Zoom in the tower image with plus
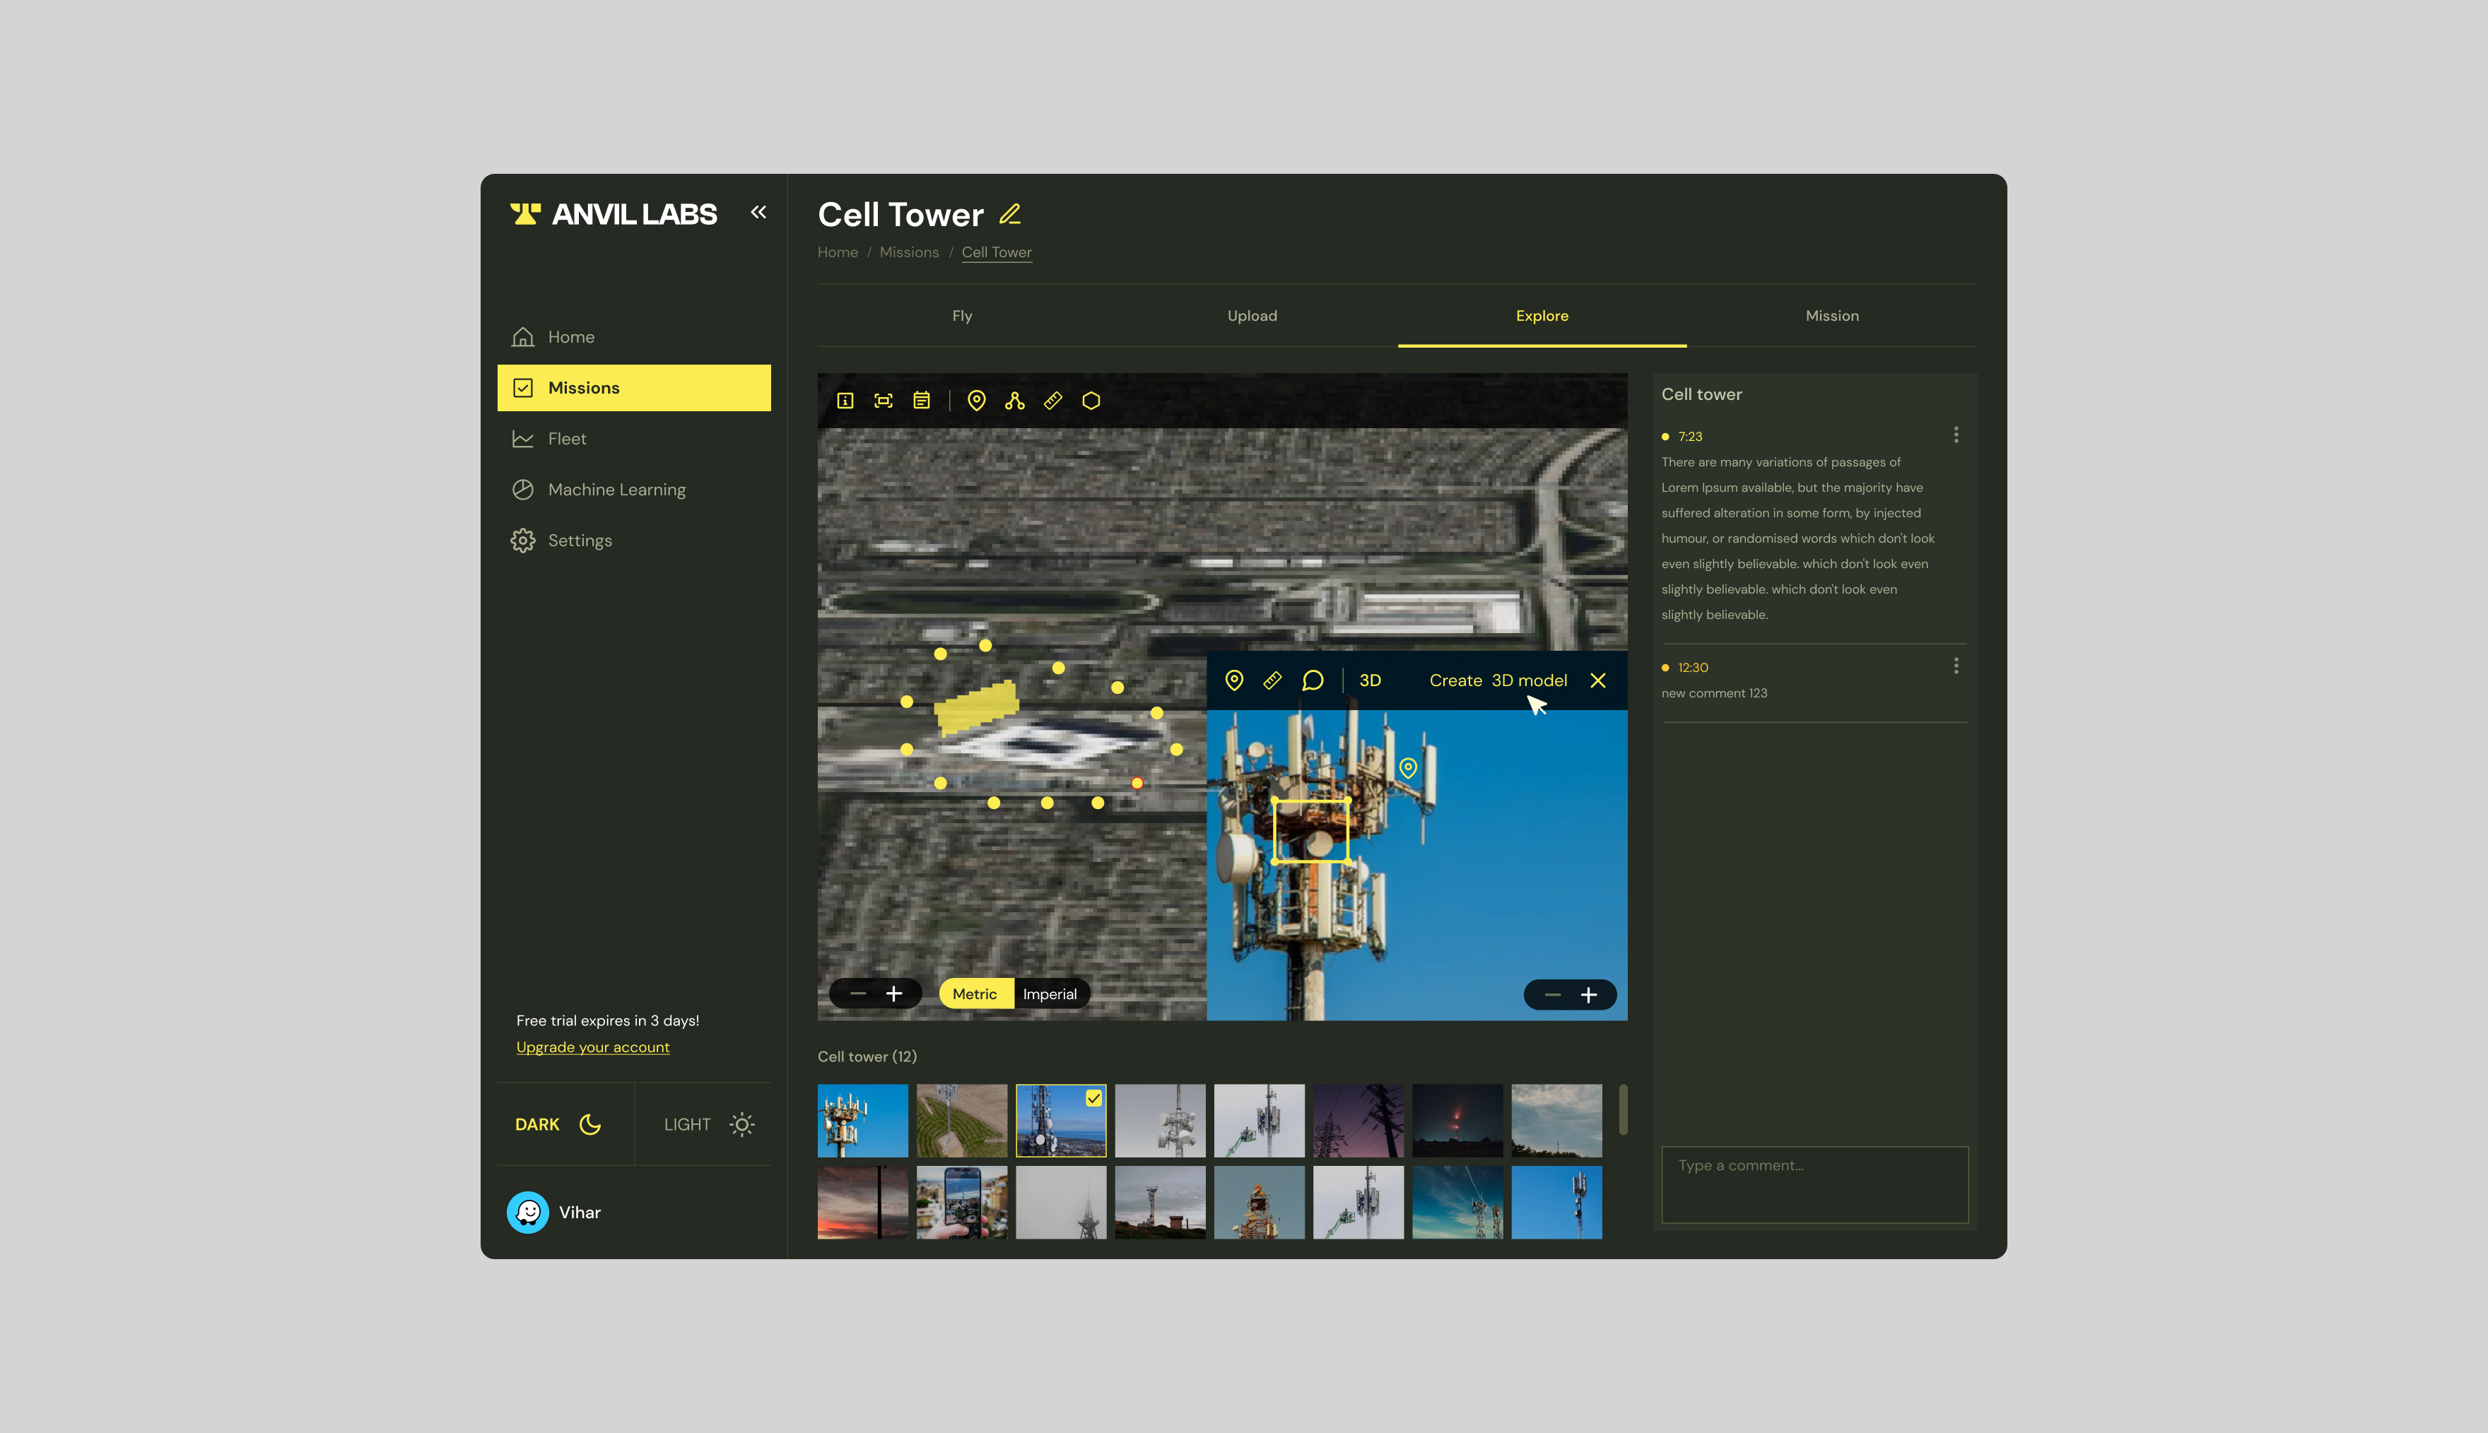Image resolution: width=2488 pixels, height=1433 pixels. tap(1588, 995)
